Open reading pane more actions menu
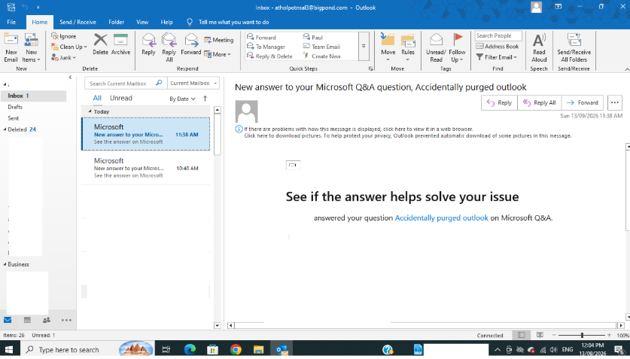 click(615, 103)
